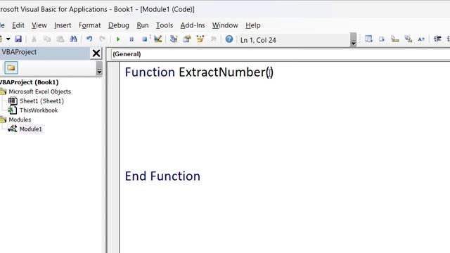Toggle Folders view in Project Explorer
The height and width of the screenshot is (253, 450).
pos(11,68)
